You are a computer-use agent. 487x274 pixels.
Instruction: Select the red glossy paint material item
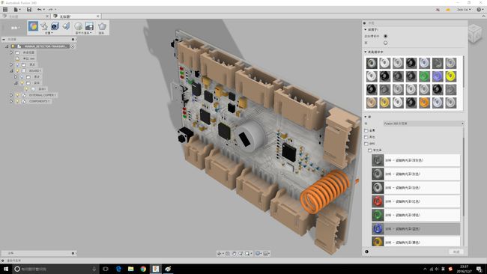click(416, 201)
